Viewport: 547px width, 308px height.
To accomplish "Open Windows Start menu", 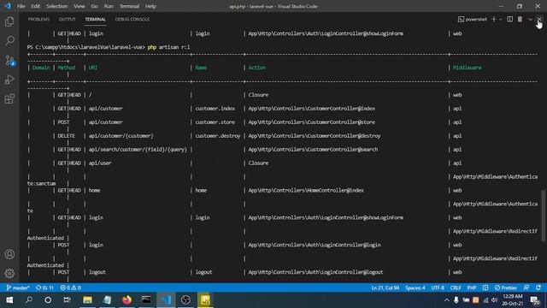I will point(9,300).
